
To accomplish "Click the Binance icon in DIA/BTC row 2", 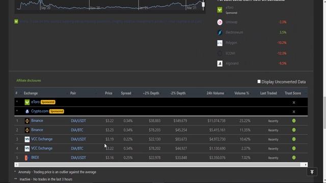I will (27, 130).
